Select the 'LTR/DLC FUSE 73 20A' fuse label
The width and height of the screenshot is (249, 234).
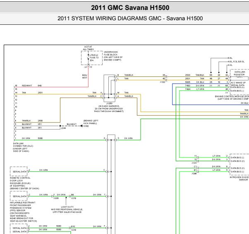(94, 57)
